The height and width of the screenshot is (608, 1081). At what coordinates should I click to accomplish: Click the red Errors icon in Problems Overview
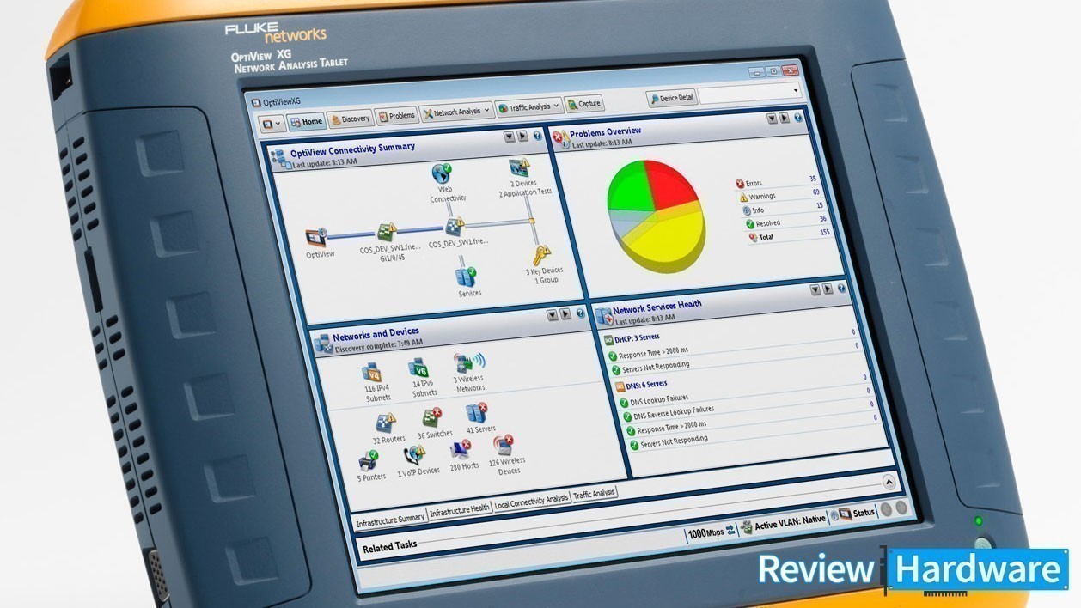tap(740, 184)
